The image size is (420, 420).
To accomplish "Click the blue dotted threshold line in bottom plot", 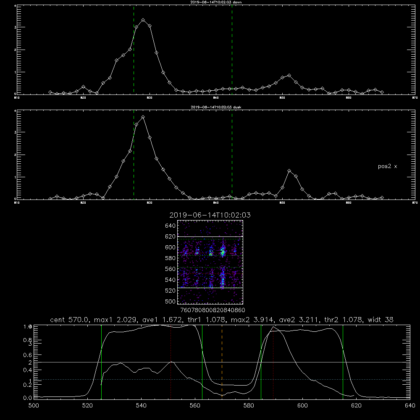I will [222, 379].
